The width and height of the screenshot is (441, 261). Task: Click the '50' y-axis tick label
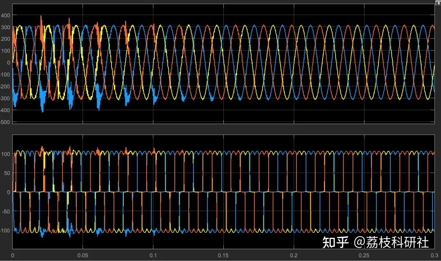click(7, 173)
